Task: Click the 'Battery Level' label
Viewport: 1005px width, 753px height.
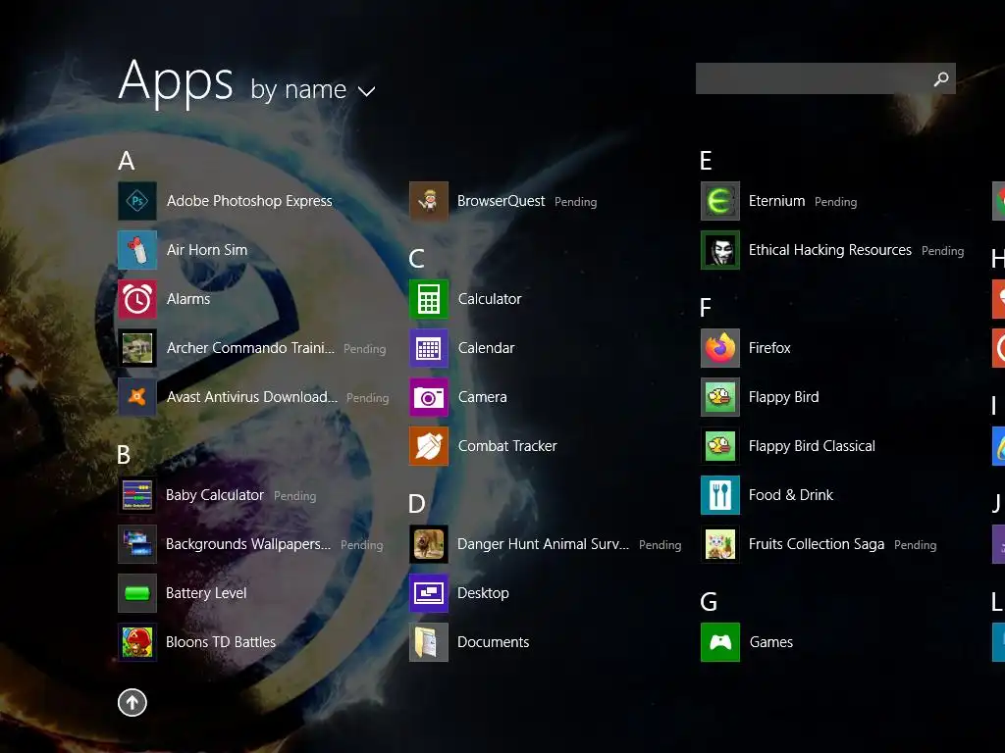Action: (206, 593)
